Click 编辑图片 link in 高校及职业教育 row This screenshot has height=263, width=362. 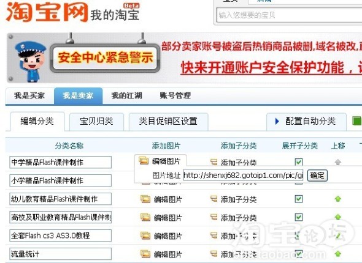point(168,218)
